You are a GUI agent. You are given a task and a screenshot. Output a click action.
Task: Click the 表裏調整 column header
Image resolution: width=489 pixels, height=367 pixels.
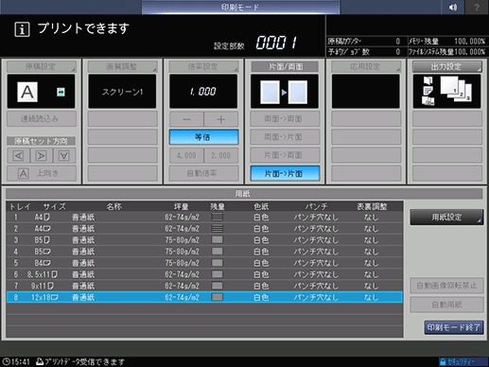[372, 206]
